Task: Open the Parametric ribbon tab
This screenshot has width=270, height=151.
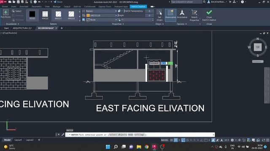Action: tap(37, 7)
